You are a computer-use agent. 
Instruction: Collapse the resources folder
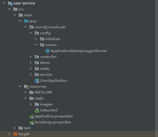pos(20,86)
